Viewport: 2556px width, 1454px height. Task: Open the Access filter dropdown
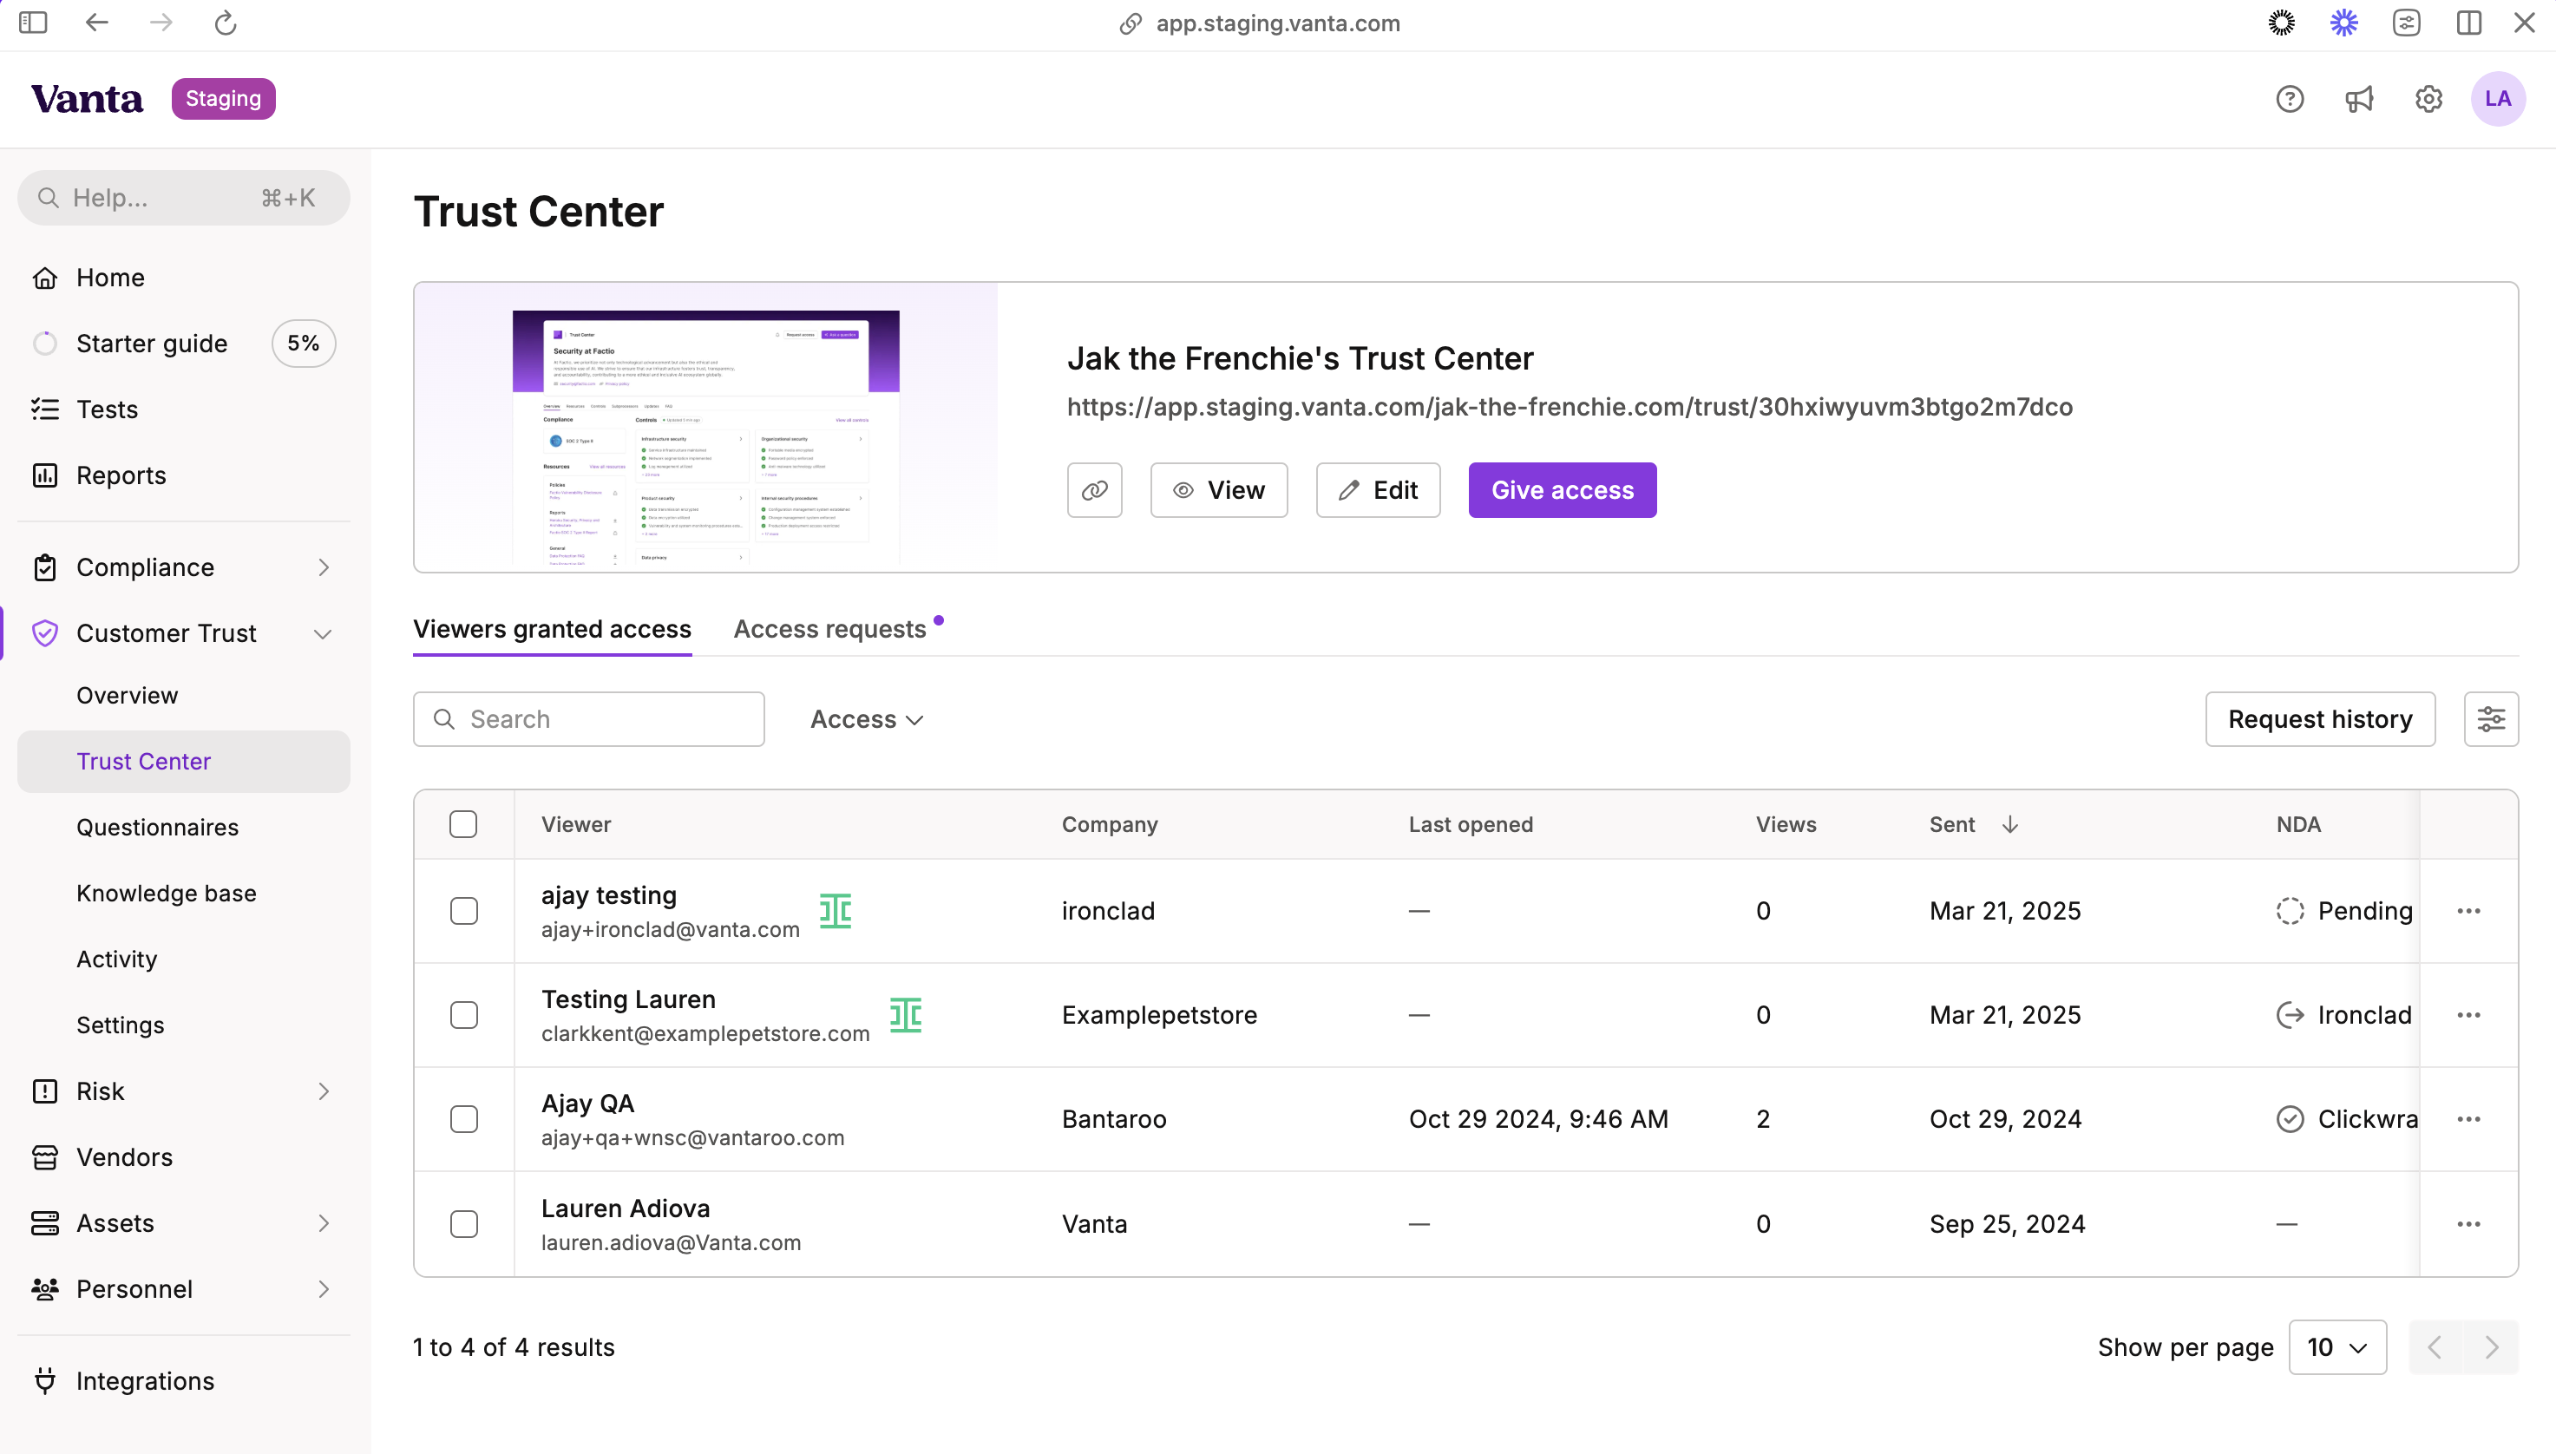(x=867, y=719)
